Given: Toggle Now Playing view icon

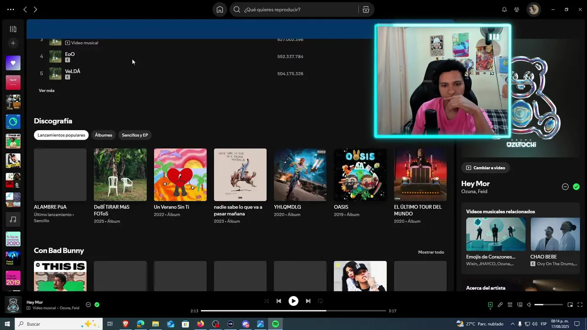Looking at the screenshot, I should pyautogui.click(x=490, y=305).
